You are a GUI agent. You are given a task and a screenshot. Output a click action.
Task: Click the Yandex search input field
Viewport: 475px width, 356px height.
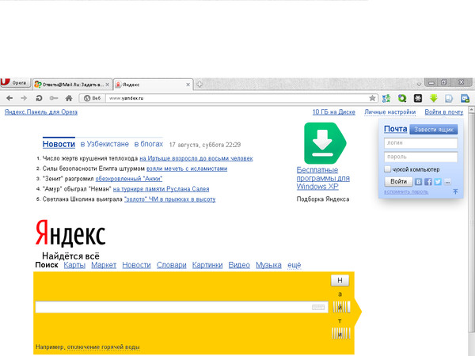(181, 307)
